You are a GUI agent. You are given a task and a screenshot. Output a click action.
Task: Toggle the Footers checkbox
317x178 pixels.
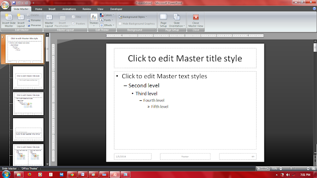pos(73,24)
